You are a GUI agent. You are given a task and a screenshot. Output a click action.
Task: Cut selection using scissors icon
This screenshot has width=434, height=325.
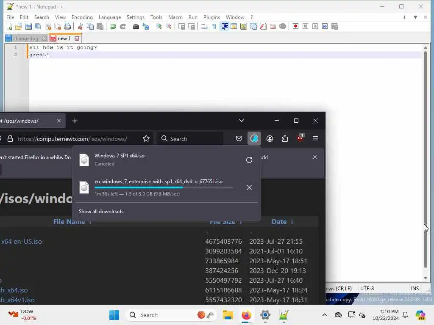tap(81, 26)
